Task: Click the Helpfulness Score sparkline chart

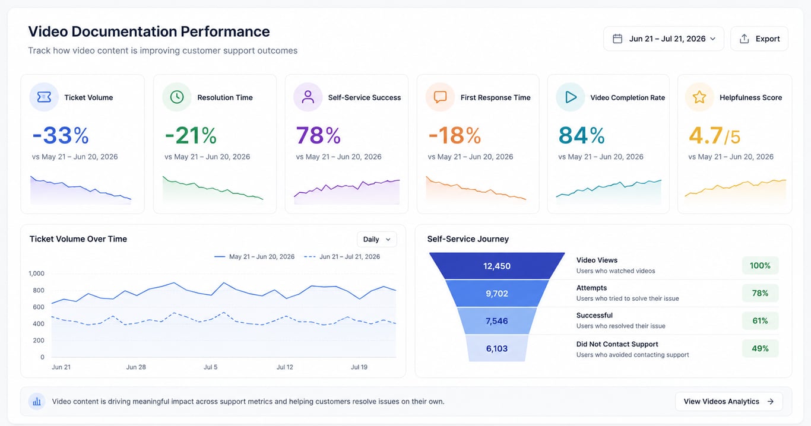Action: (735, 191)
